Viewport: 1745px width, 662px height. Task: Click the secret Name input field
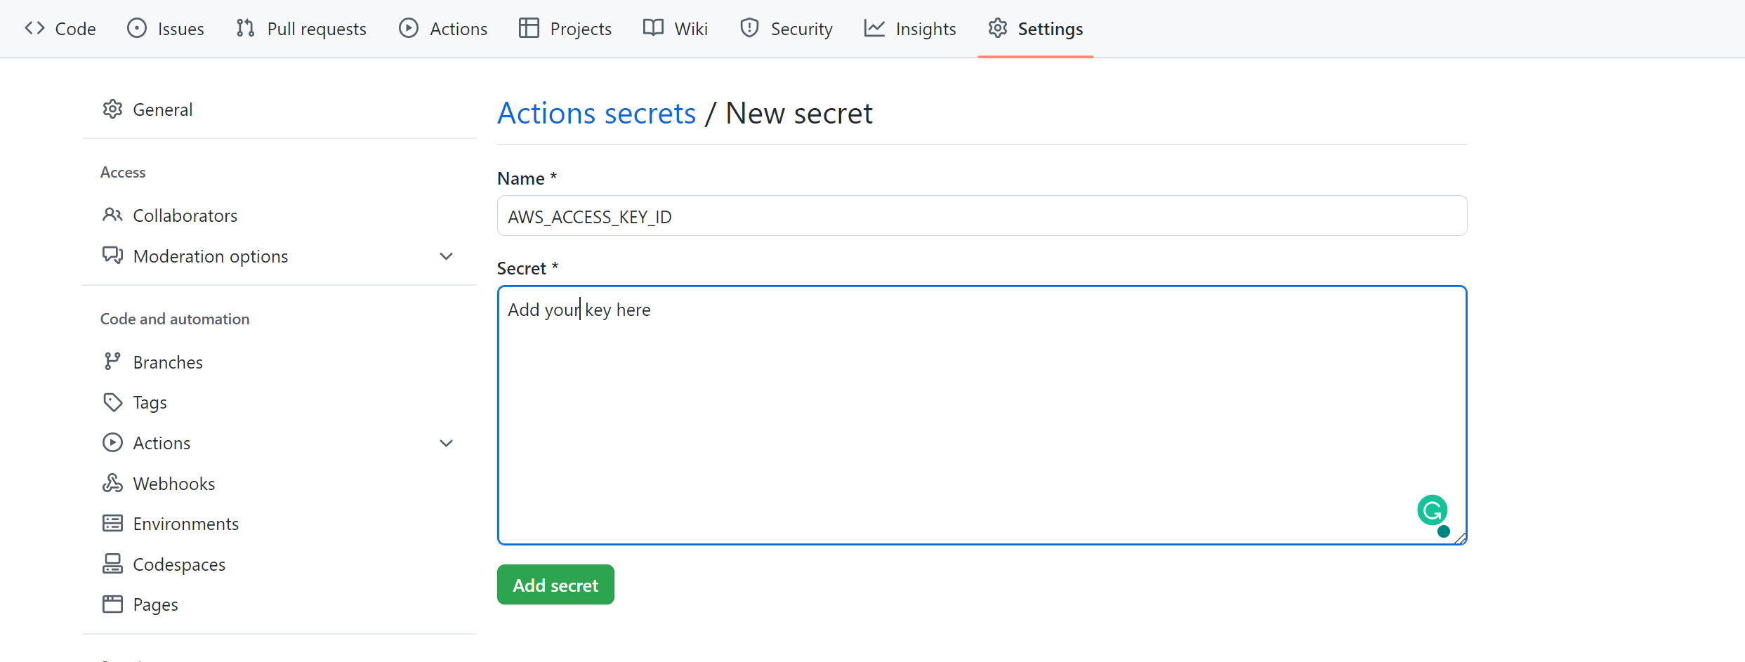[x=981, y=216]
